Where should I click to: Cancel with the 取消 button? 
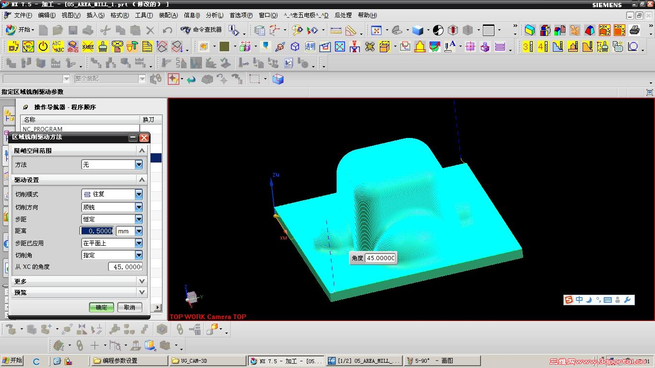pos(130,307)
